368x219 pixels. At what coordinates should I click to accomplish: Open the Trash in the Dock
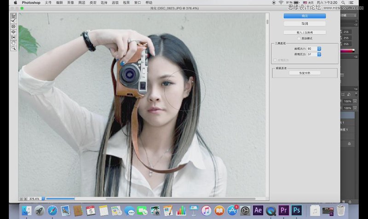(341, 211)
